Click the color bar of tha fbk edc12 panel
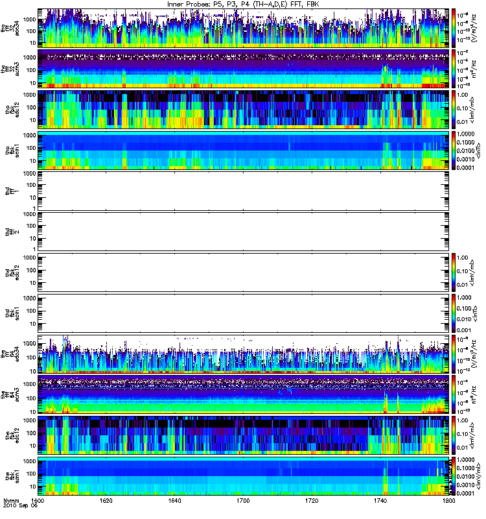486x519 pixels. (x=454, y=110)
